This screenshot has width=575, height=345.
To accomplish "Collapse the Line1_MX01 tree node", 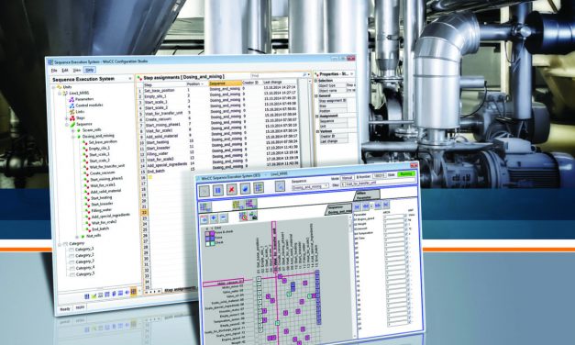I will pos(60,94).
